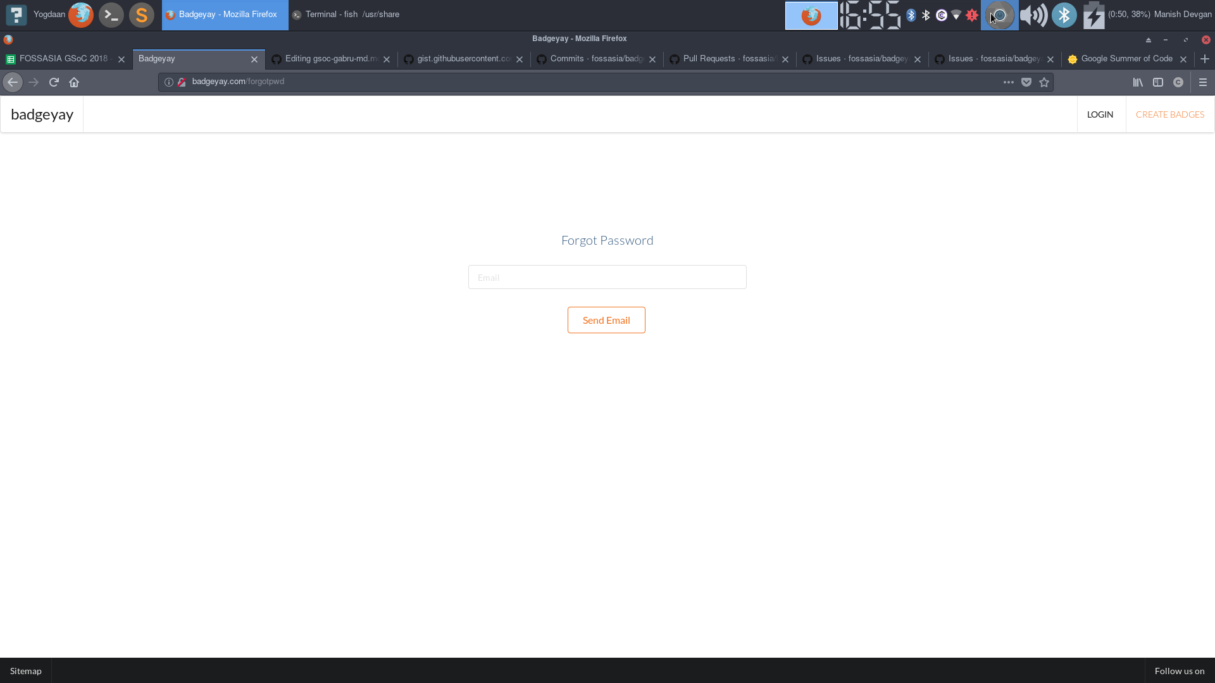The height and width of the screenshot is (683, 1215).
Task: Save page to Pocket
Action: point(1026,82)
